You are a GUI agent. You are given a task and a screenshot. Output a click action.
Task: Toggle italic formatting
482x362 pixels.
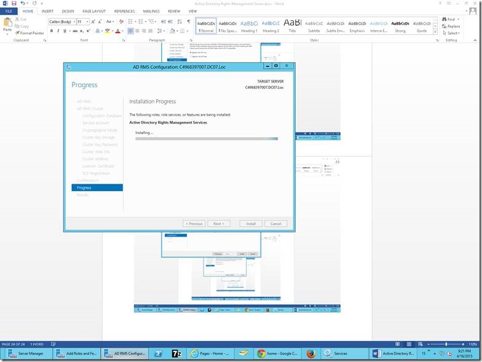point(58,31)
